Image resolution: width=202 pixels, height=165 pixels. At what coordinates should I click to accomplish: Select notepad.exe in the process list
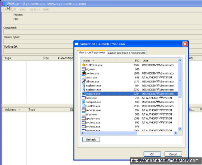pos(93,102)
